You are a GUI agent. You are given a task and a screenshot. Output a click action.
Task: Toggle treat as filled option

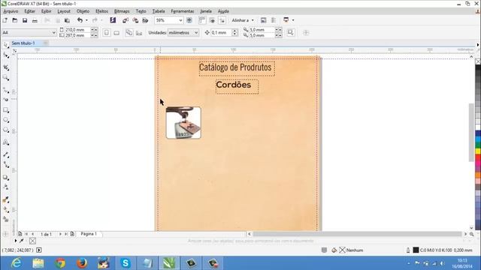pyautogui.click(x=291, y=32)
